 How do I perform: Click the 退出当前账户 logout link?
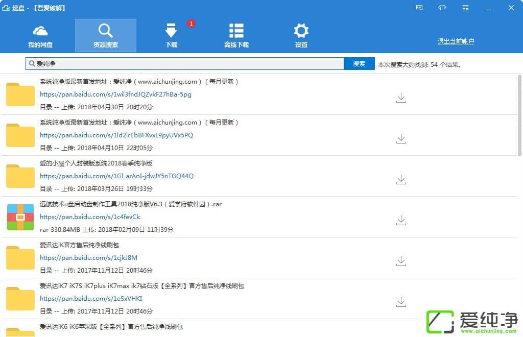click(456, 41)
